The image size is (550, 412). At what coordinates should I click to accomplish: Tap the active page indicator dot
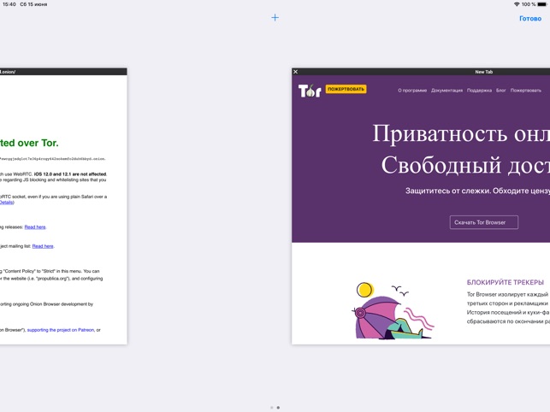pyautogui.click(x=278, y=408)
